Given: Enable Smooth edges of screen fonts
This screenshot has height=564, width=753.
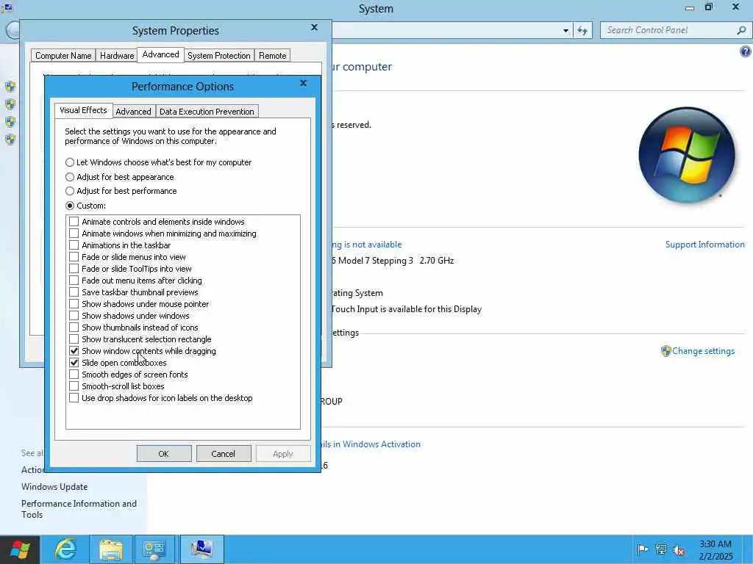Looking at the screenshot, I should pos(74,375).
